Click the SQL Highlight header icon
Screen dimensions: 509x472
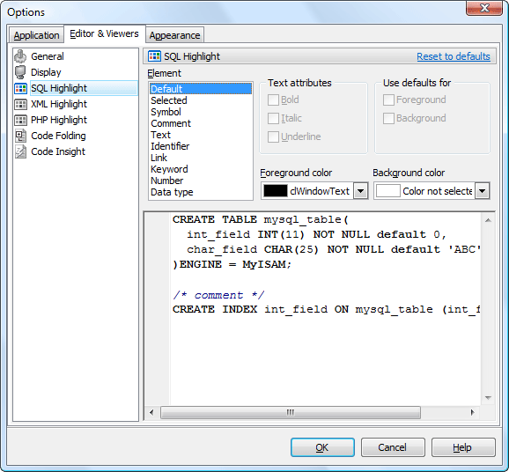tap(154, 56)
